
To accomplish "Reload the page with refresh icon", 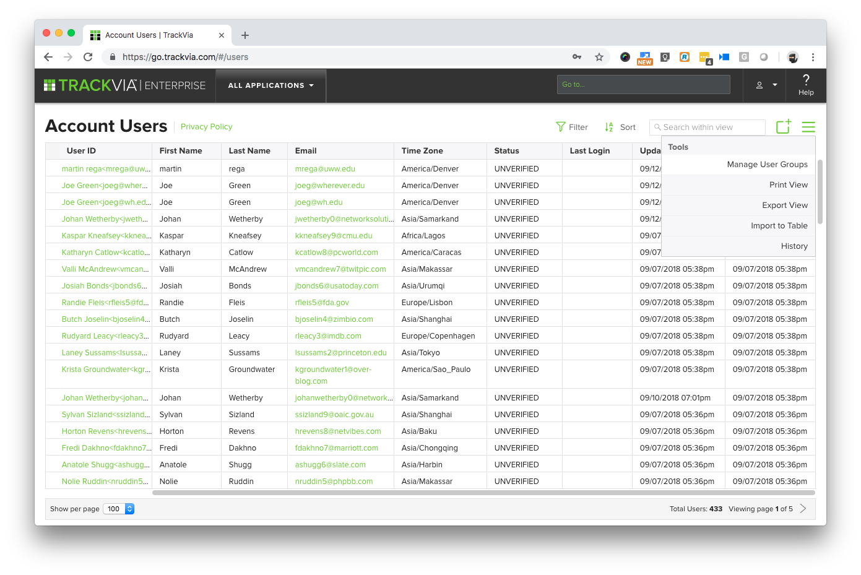I will coord(88,57).
